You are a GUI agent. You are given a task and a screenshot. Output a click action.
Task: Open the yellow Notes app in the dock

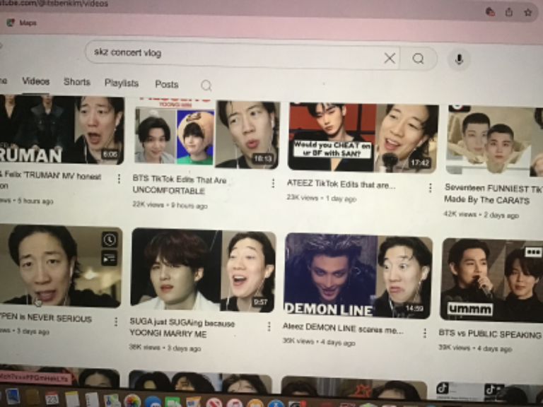tap(72, 399)
